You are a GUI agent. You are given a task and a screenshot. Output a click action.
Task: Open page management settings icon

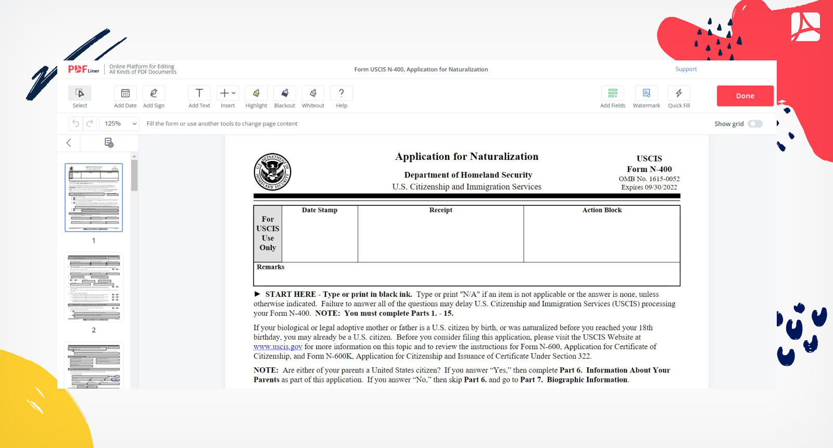click(109, 143)
